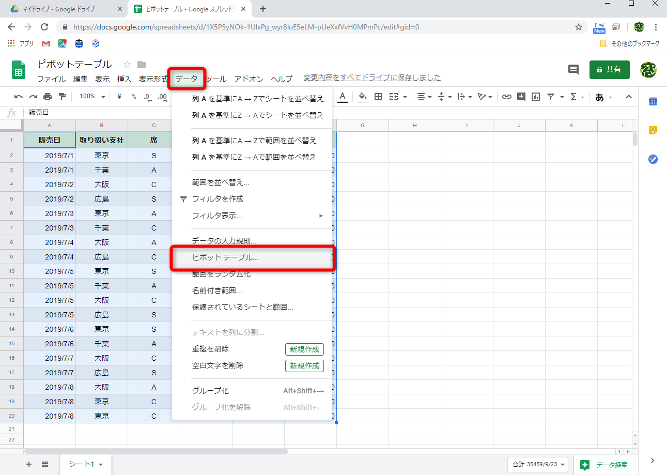
Task: Open the fill color picker
Action: 362,97
